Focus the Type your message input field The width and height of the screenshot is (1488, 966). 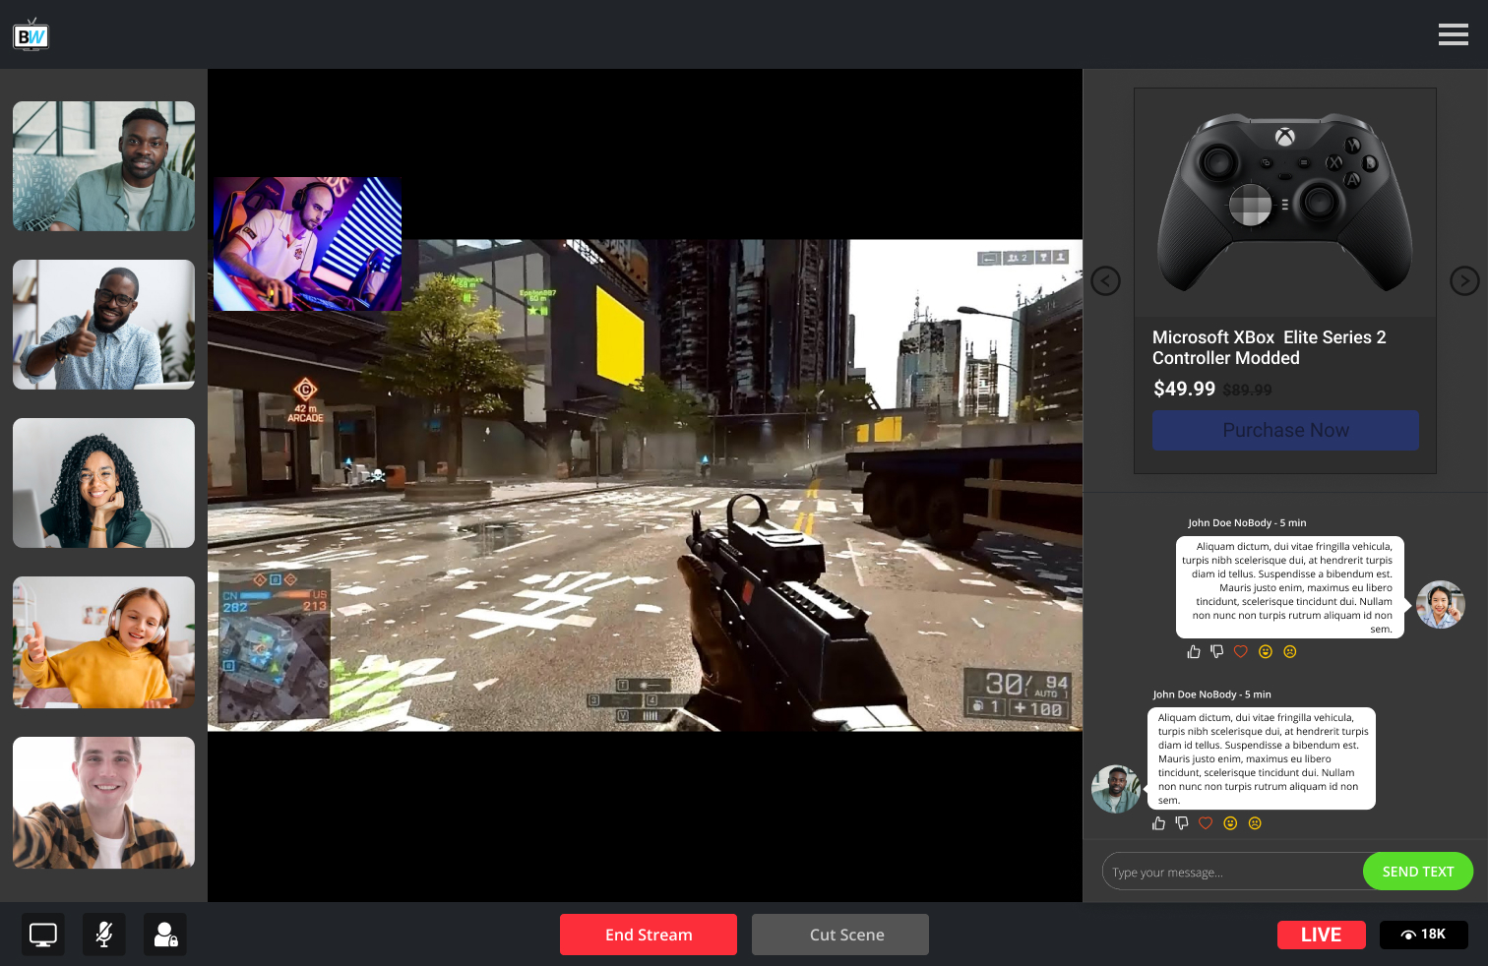(x=1232, y=872)
